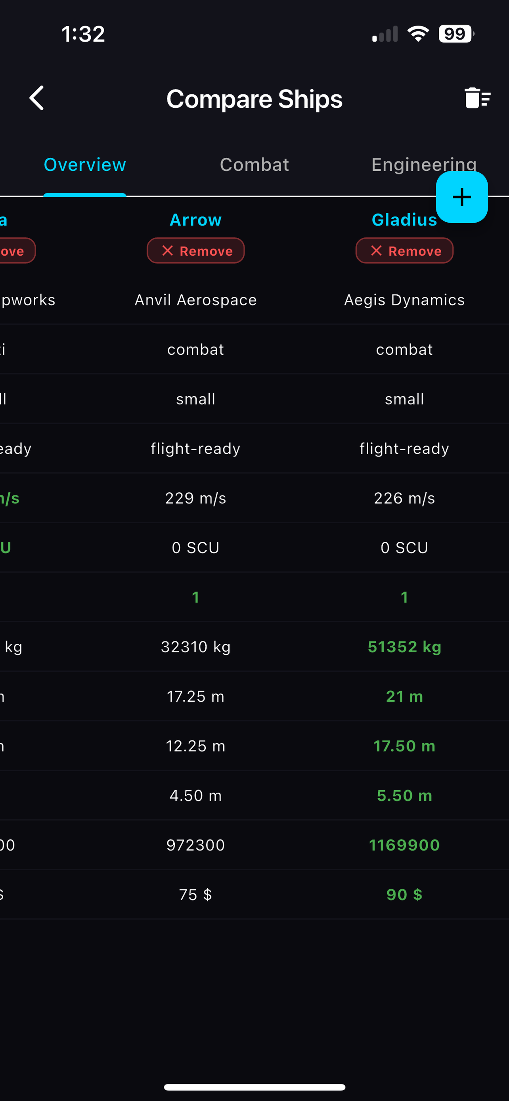Tap the Arrow beam 12.25 m
This screenshot has height=1101, width=509.
point(196,746)
